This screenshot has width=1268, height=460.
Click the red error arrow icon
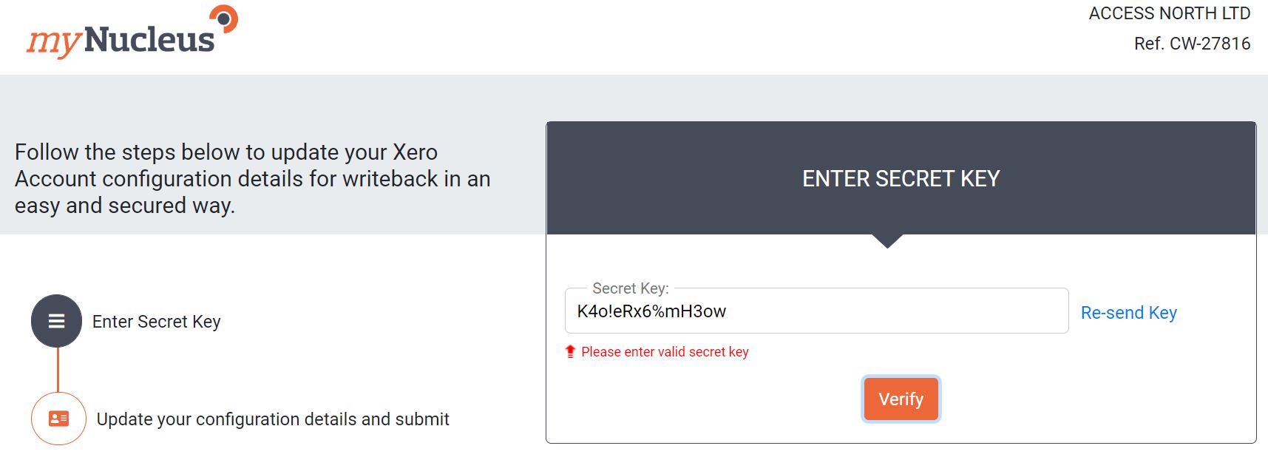[570, 351]
